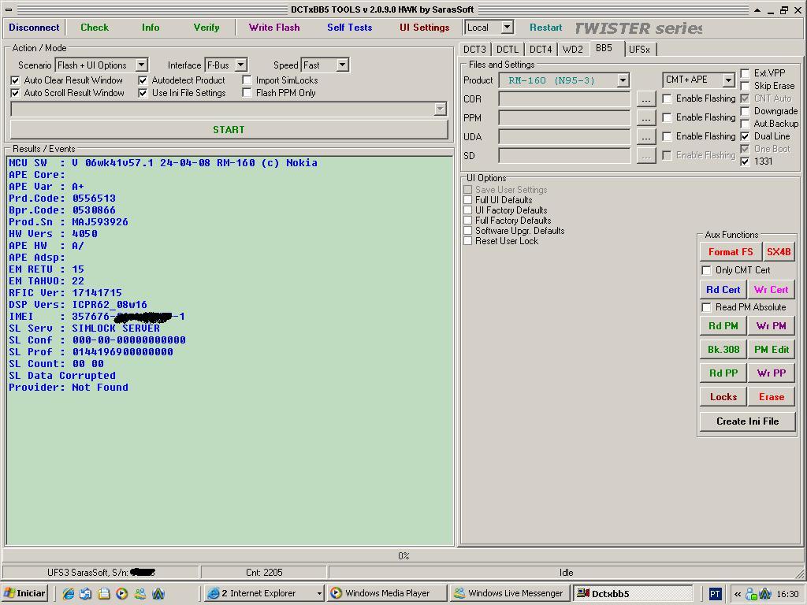Click the PM Edit button
807x605 pixels.
coord(772,350)
